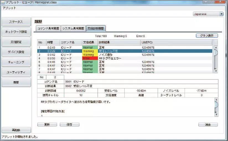Viewport: 228px width, 141px height.
Task: Click the 更新 button
Action: pos(47,124)
